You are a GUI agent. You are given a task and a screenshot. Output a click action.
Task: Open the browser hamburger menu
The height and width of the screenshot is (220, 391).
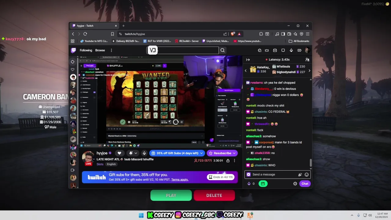[x=308, y=34]
